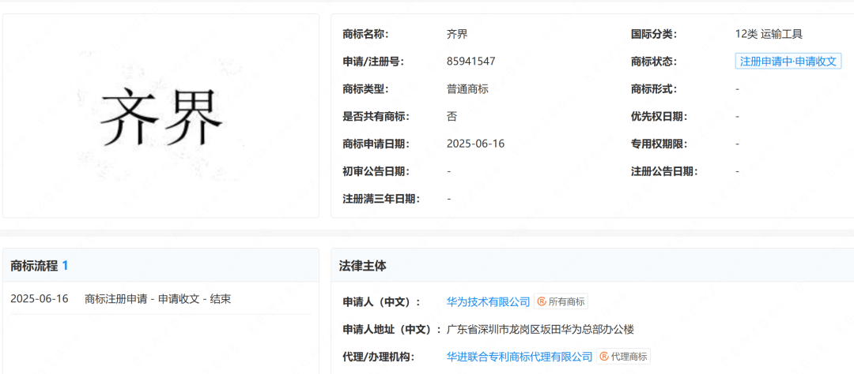Click the 注册申请中·申请收文 status tag
The width and height of the screenshot is (854, 374).
point(788,62)
